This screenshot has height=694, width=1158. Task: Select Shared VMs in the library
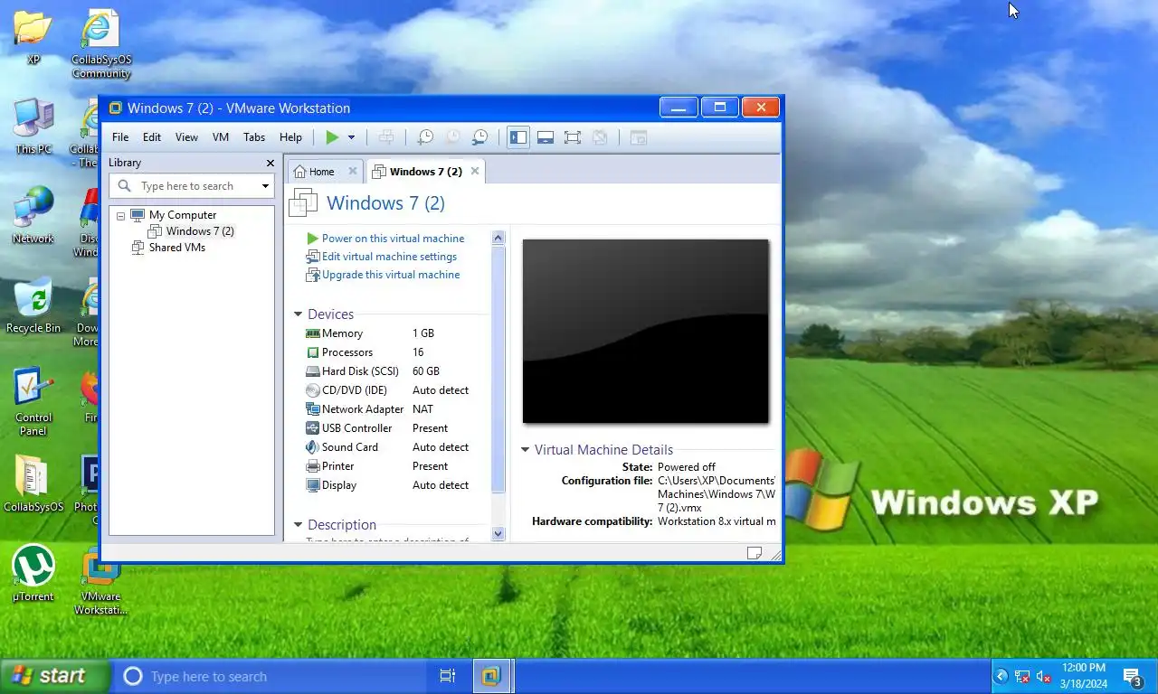(x=177, y=248)
